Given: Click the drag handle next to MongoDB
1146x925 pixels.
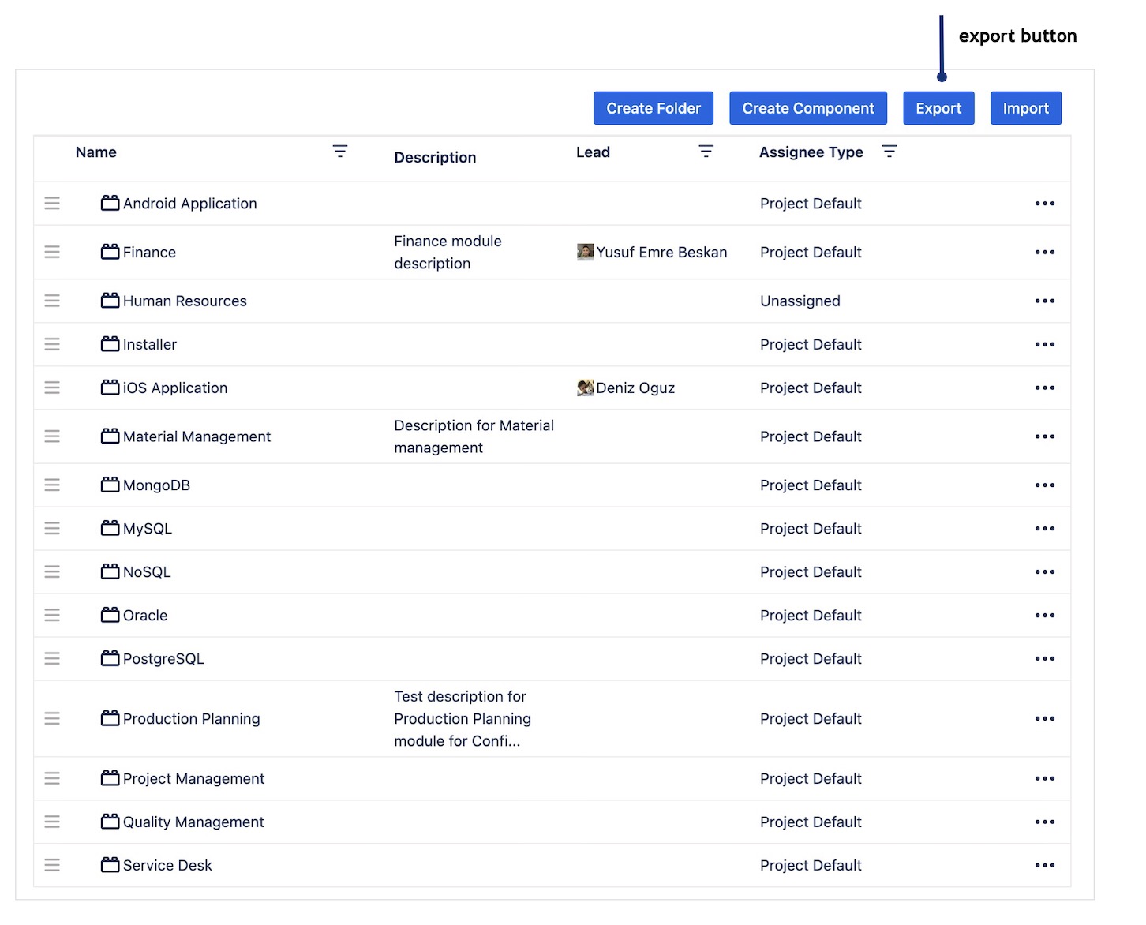Looking at the screenshot, I should 52,485.
